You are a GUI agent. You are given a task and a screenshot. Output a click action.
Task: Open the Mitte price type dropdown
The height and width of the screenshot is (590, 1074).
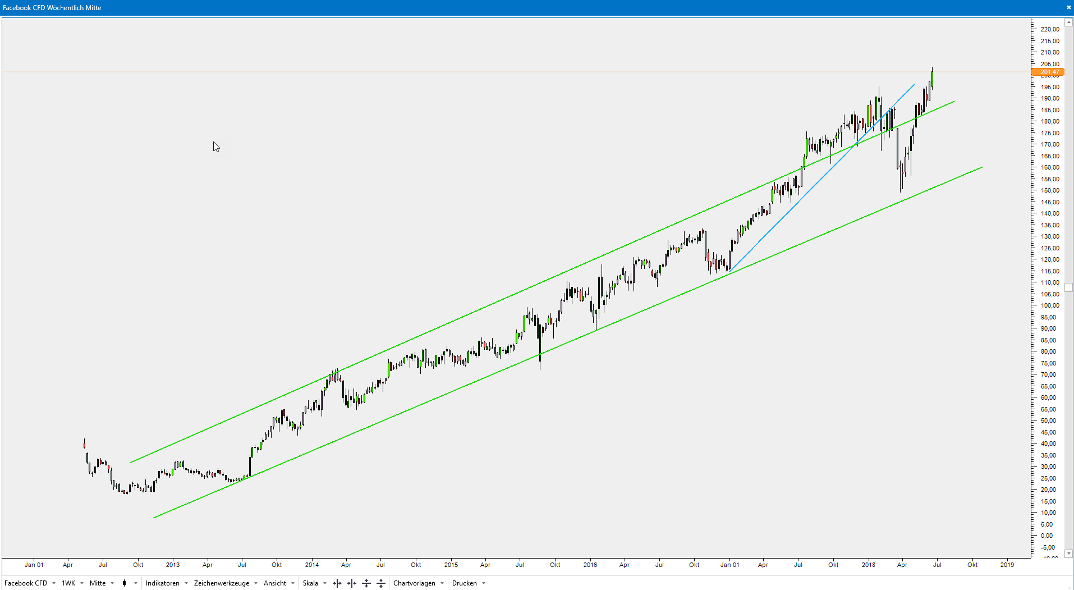click(x=102, y=583)
